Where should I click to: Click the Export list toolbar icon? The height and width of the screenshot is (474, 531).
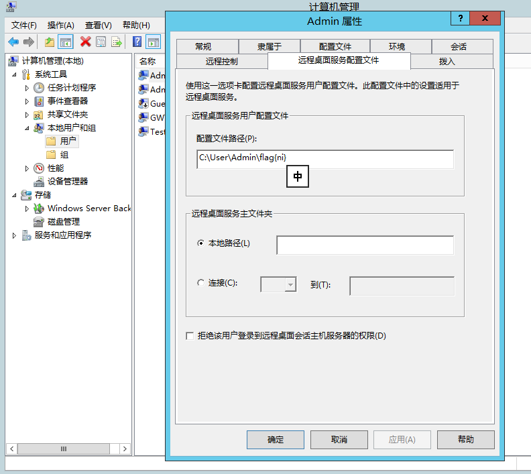click(117, 42)
